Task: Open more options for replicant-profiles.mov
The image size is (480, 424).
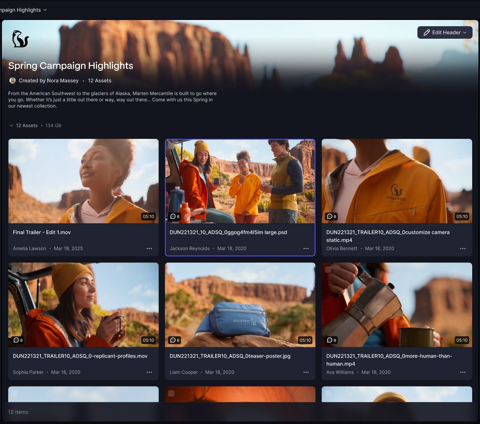Action: 149,372
